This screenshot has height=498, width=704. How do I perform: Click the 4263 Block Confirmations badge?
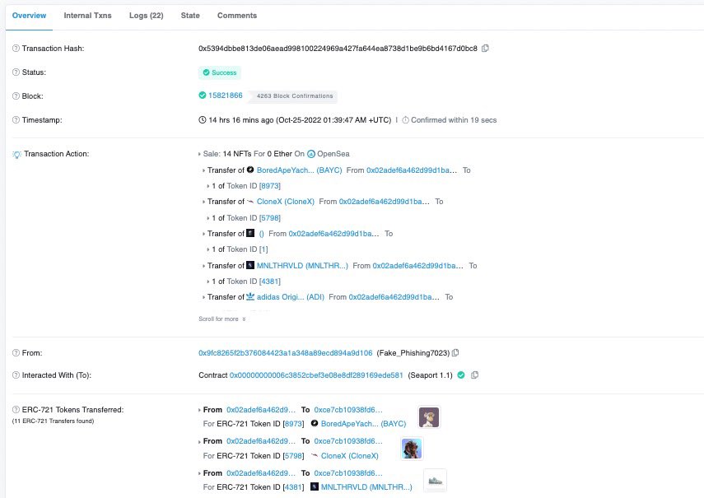pos(295,96)
